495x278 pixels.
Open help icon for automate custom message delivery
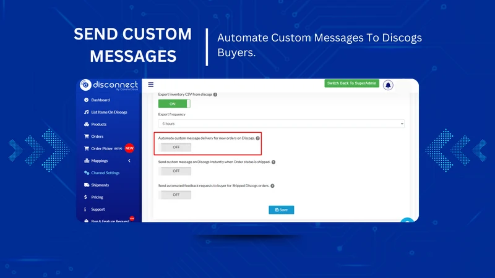coord(257,138)
